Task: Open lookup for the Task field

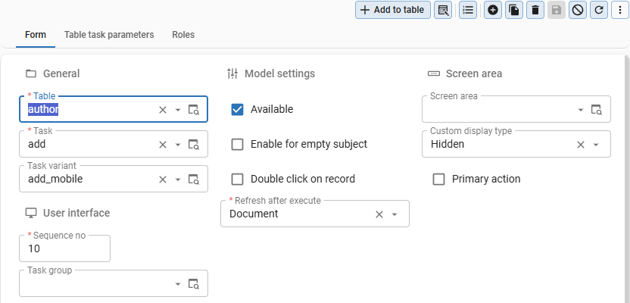Action: 194,145
